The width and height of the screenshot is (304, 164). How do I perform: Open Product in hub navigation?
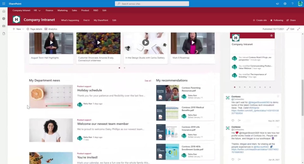click(85, 10)
